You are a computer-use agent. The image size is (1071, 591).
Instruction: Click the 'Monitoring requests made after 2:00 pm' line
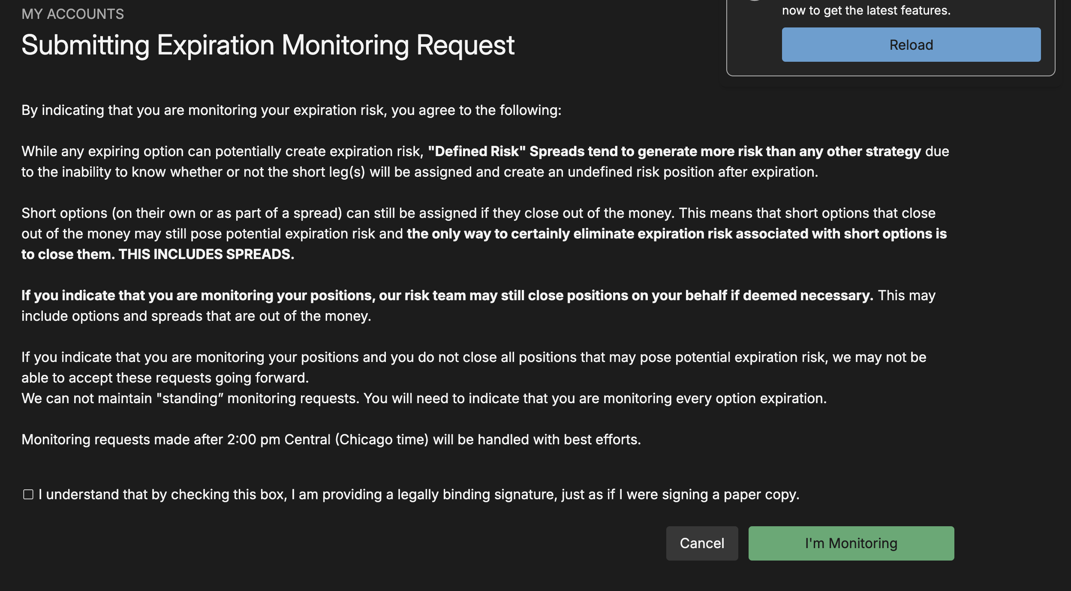click(x=331, y=440)
